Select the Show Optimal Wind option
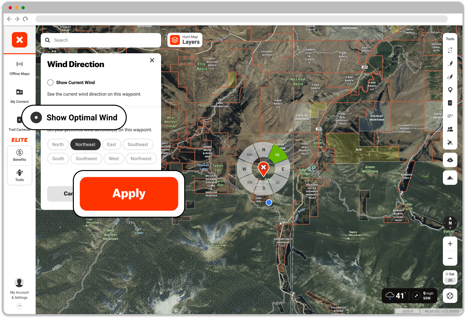466x318 pixels. (x=36, y=117)
